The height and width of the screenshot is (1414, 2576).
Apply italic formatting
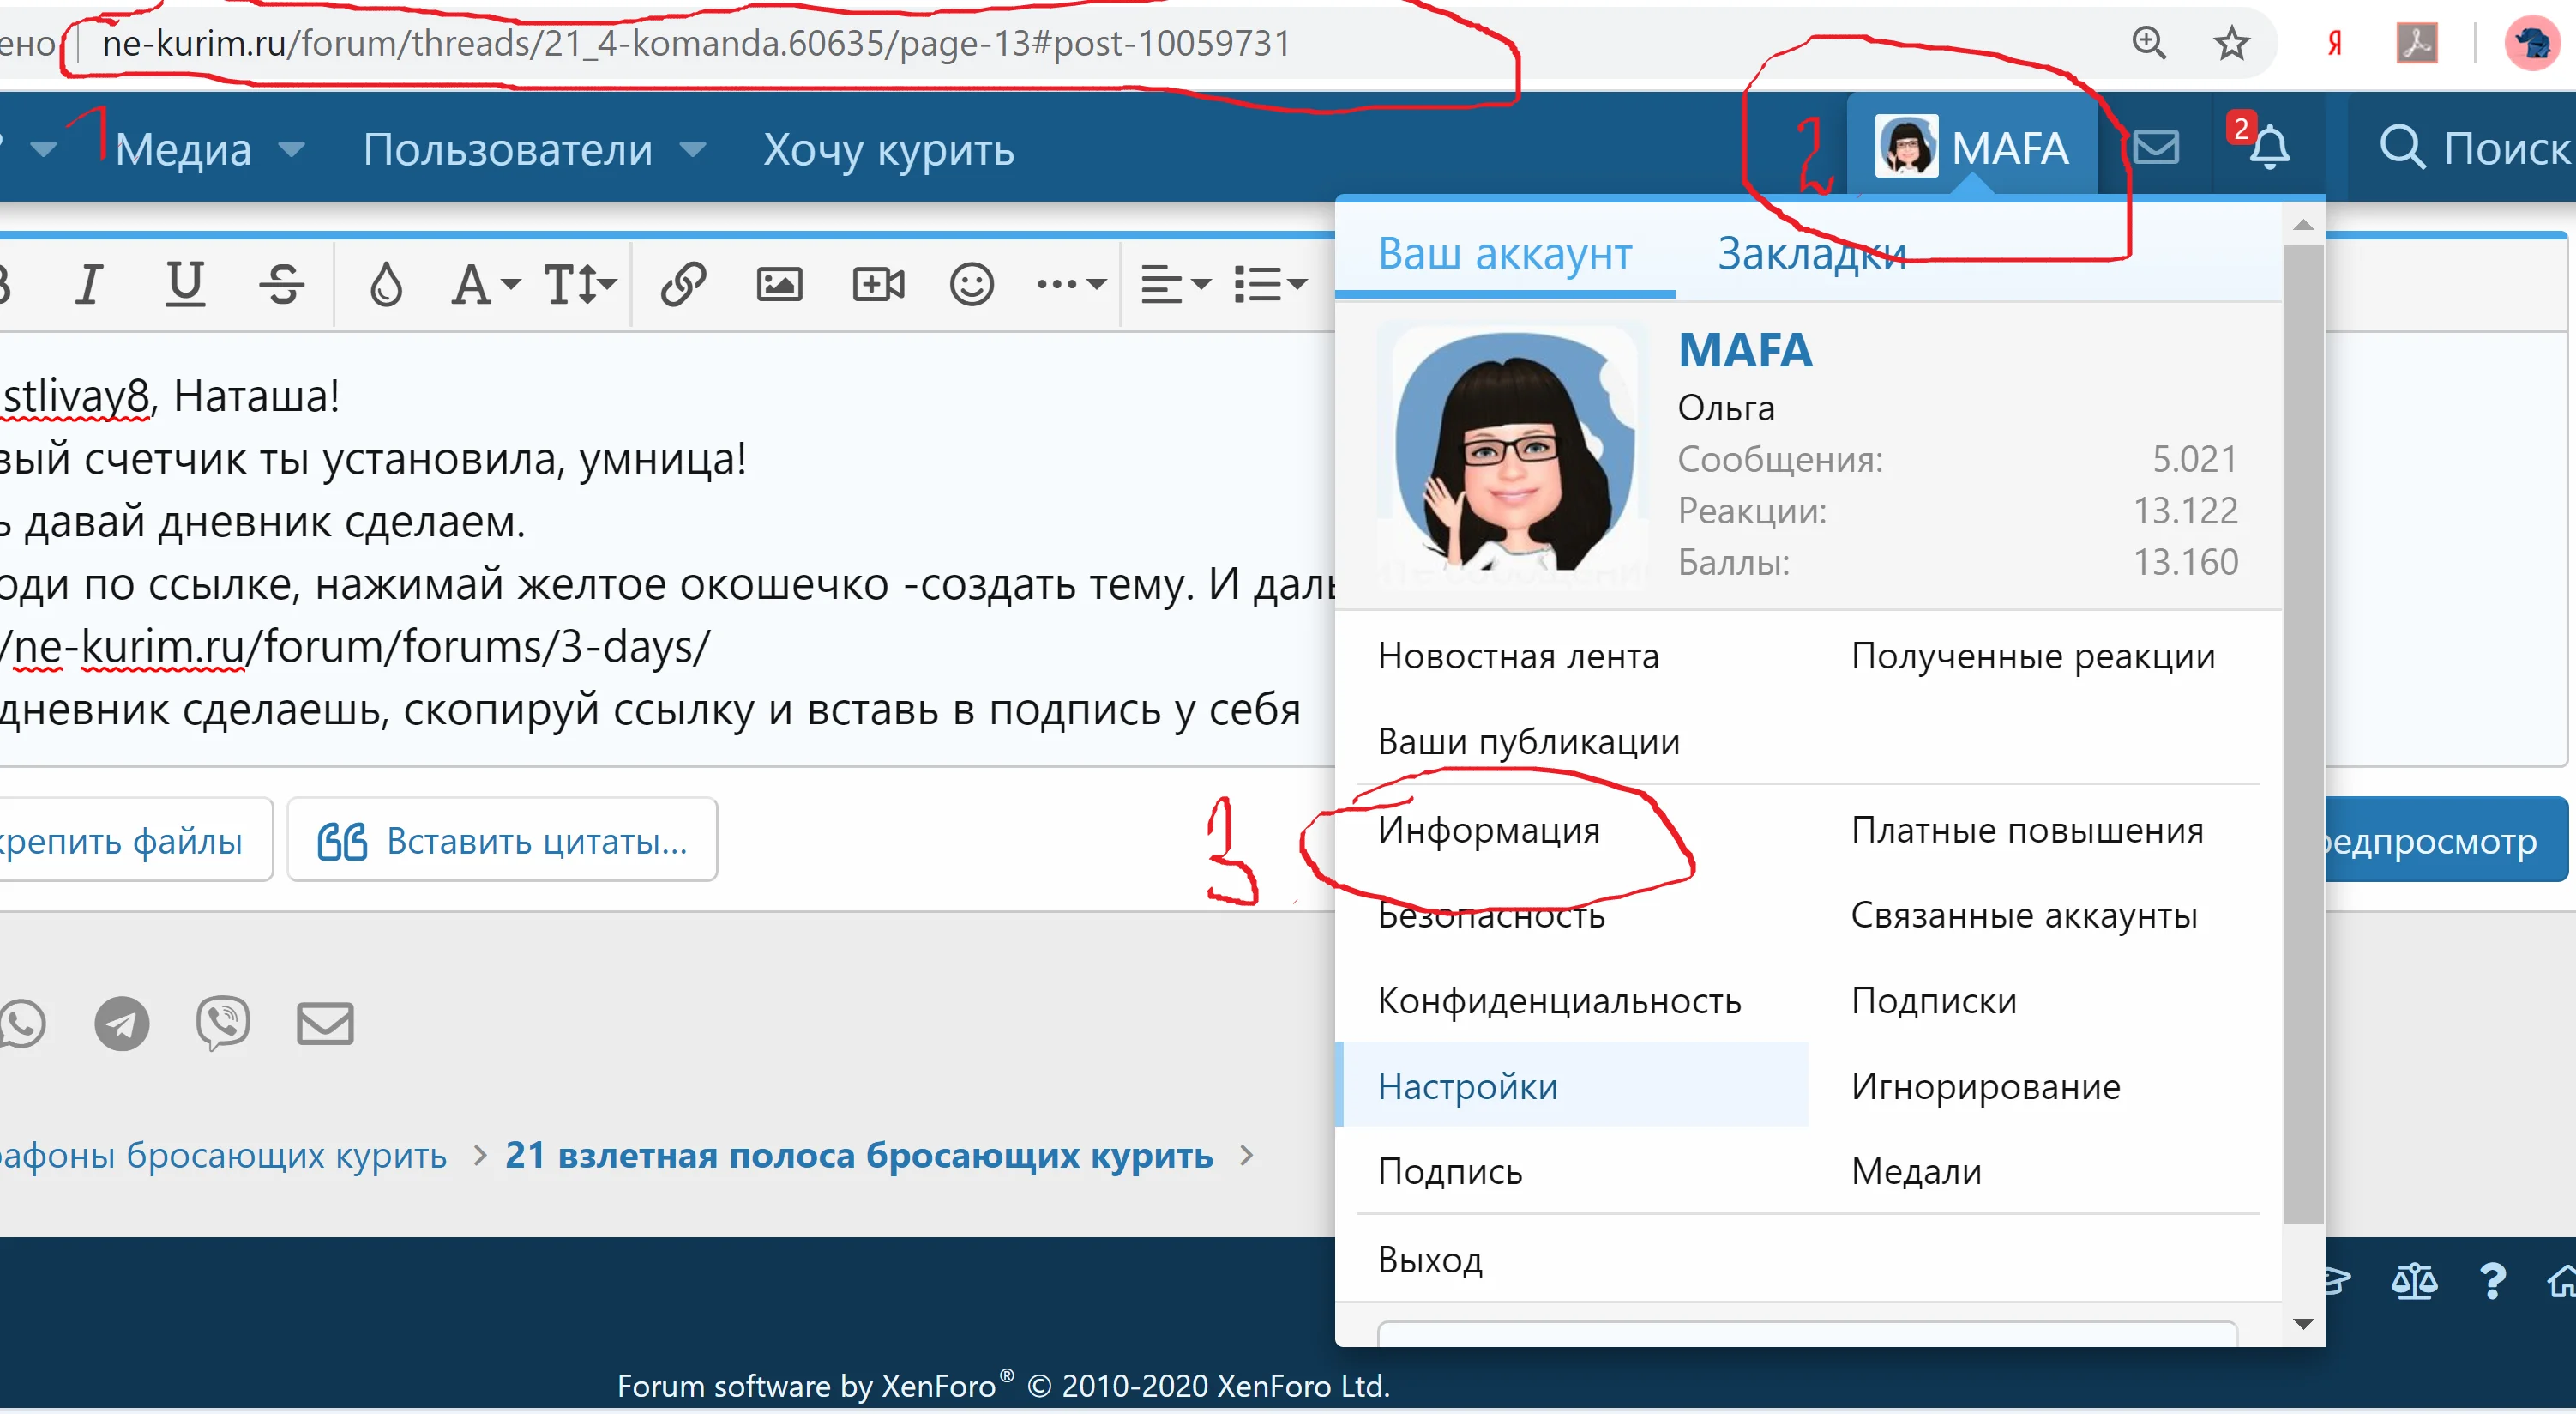[x=88, y=283]
